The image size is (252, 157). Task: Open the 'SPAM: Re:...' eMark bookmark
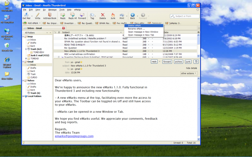point(103,23)
